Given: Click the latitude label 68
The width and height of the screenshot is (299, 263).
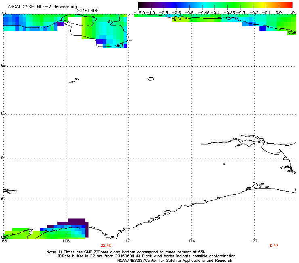Looking at the screenshot, I should point(3,65).
